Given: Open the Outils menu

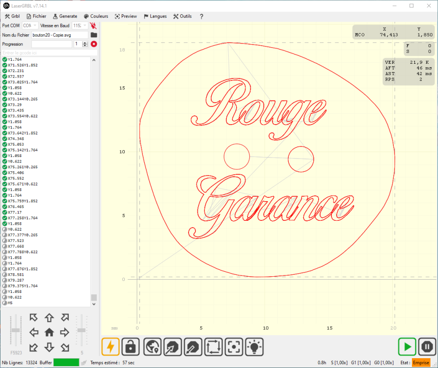Looking at the screenshot, I should [x=182, y=16].
